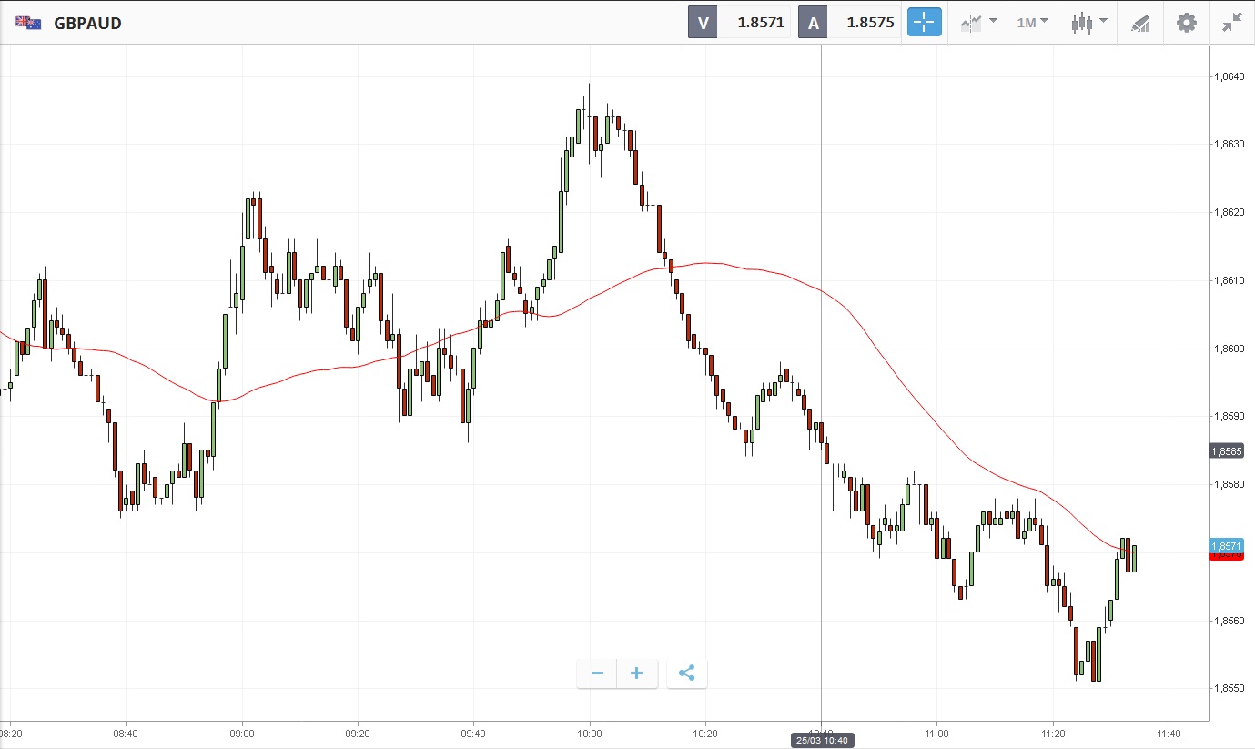The image size is (1255, 749).
Task: Click the blue 1,8571 current price tag
Action: [1225, 545]
